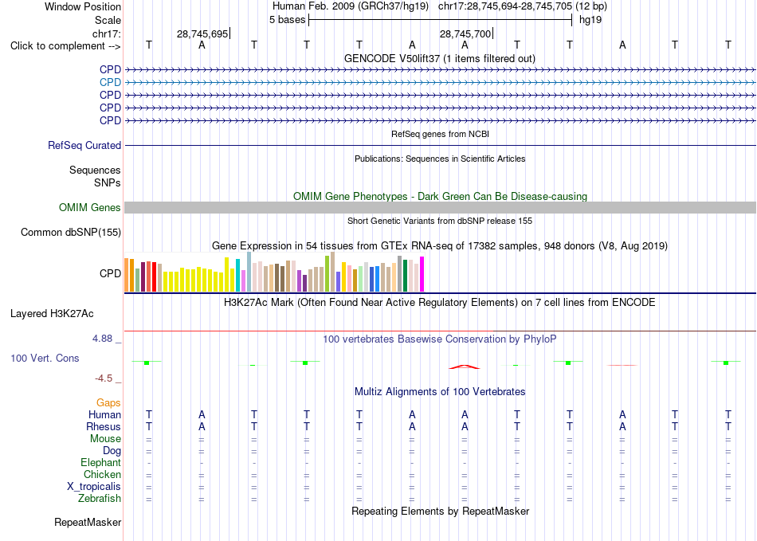The width and height of the screenshot is (757, 541).
Task: Click the 100 Vert. Cons label
Action: (45, 358)
